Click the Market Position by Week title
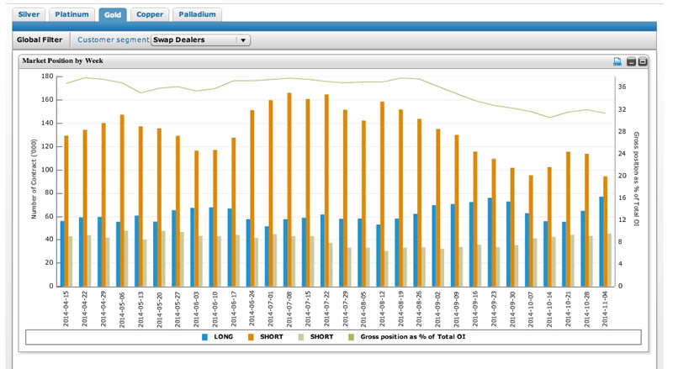 [x=62, y=61]
